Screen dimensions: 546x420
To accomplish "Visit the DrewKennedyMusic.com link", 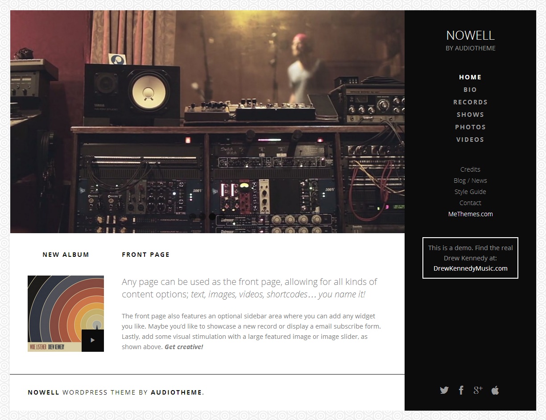I will [470, 268].
